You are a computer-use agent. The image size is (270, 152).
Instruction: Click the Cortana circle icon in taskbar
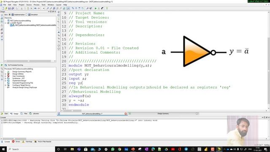58,149
